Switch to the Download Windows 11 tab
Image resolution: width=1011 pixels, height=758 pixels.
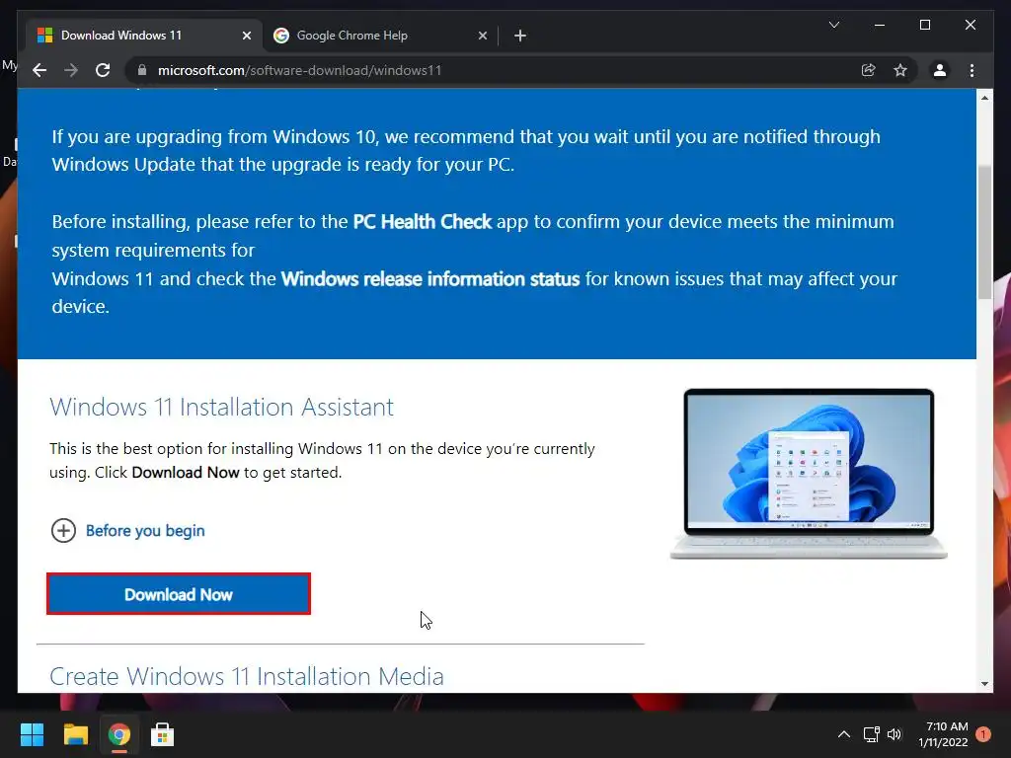click(x=144, y=36)
